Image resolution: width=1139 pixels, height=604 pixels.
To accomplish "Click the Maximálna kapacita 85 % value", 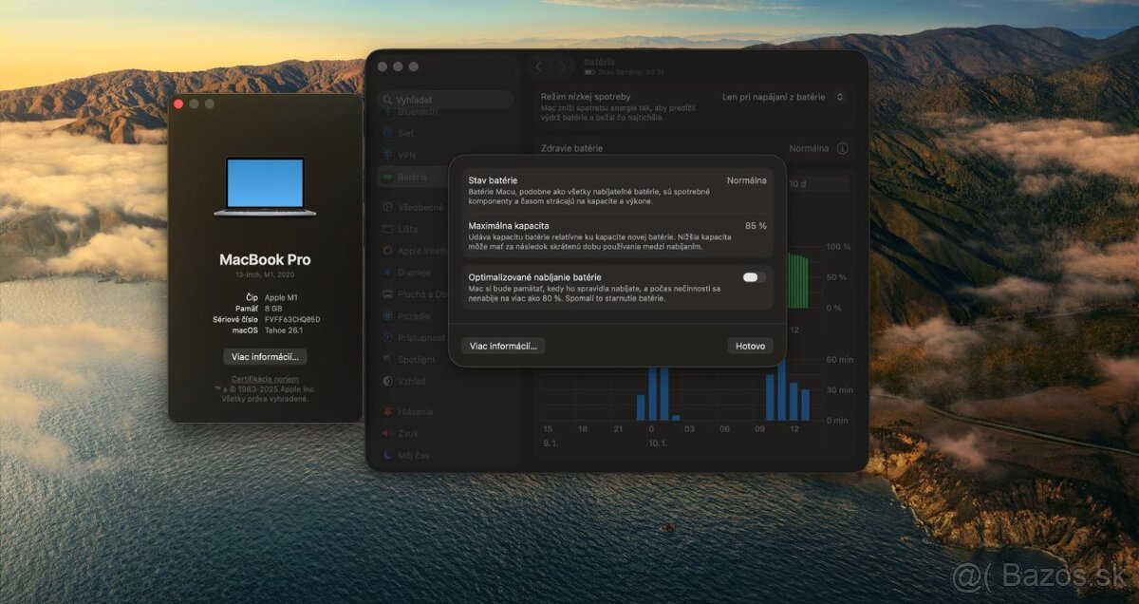I will [x=756, y=226].
